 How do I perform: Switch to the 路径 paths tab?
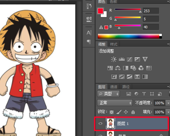126,87
